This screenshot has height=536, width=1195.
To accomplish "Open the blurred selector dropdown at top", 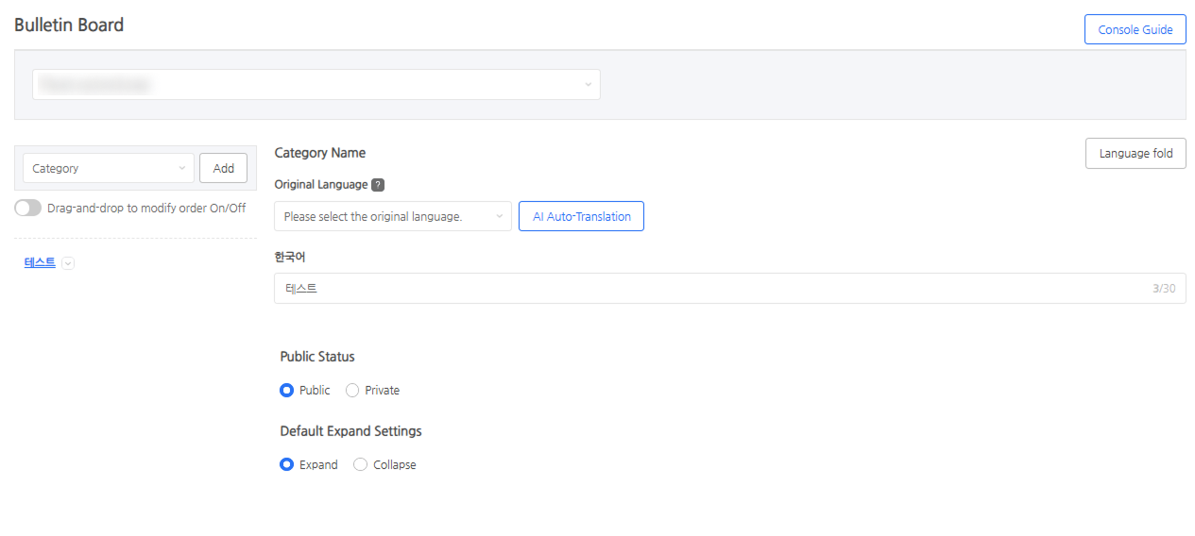I will tap(316, 84).
